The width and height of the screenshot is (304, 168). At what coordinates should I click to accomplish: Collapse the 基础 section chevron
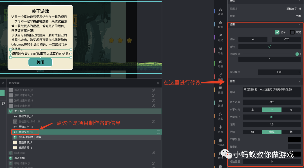coord(299,1)
